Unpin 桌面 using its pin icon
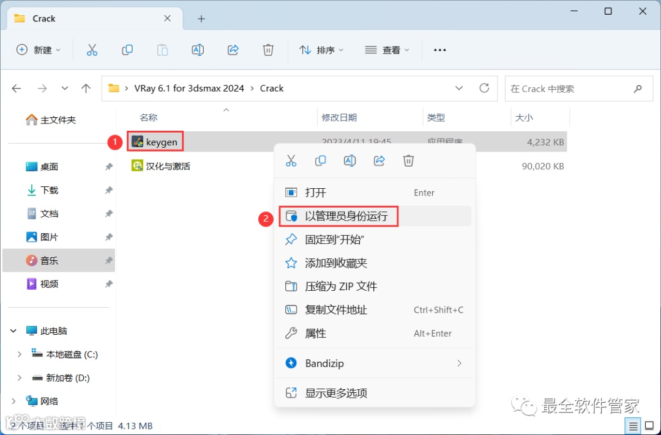The height and width of the screenshot is (435, 661). 109,167
